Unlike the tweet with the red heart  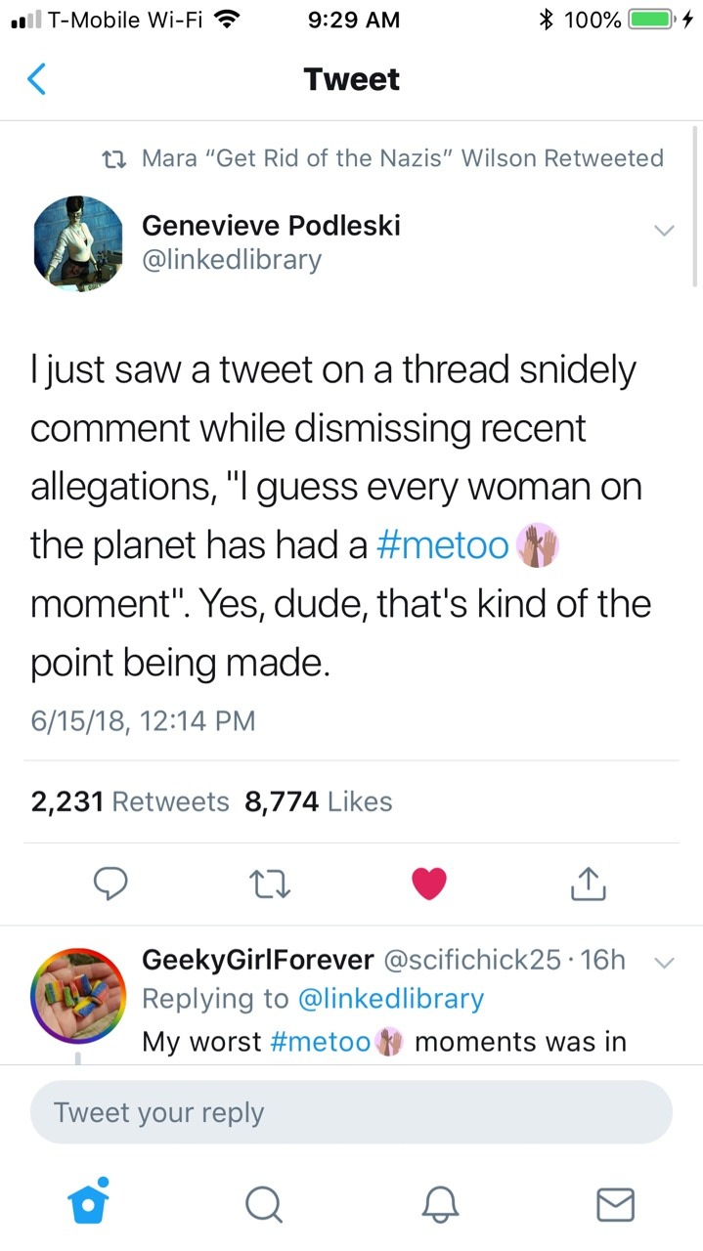coord(429,883)
